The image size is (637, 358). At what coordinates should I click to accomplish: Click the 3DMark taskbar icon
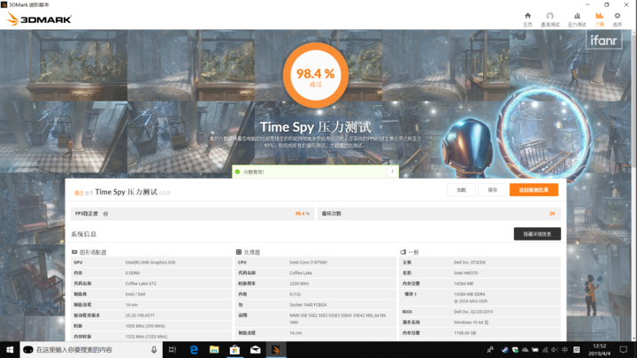pyautogui.click(x=276, y=349)
